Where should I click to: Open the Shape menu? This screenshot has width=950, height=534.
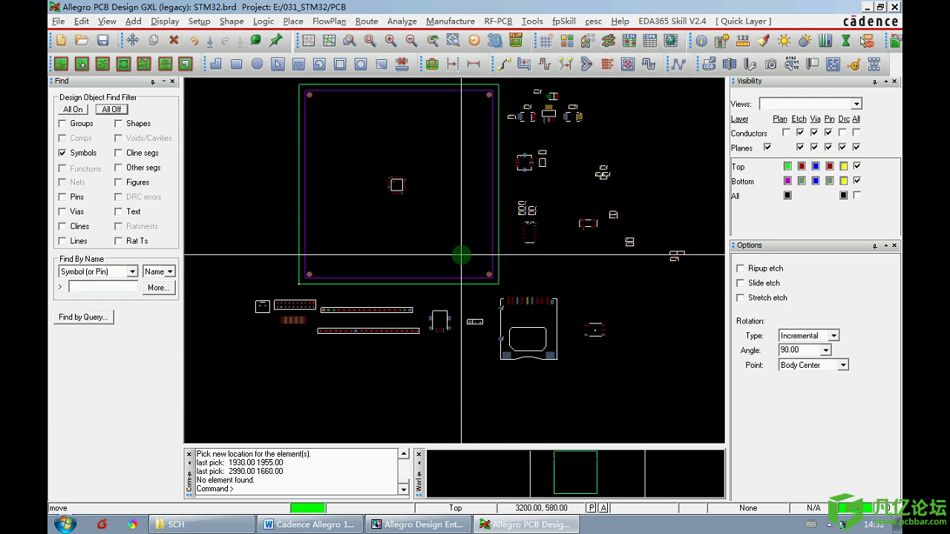(232, 21)
